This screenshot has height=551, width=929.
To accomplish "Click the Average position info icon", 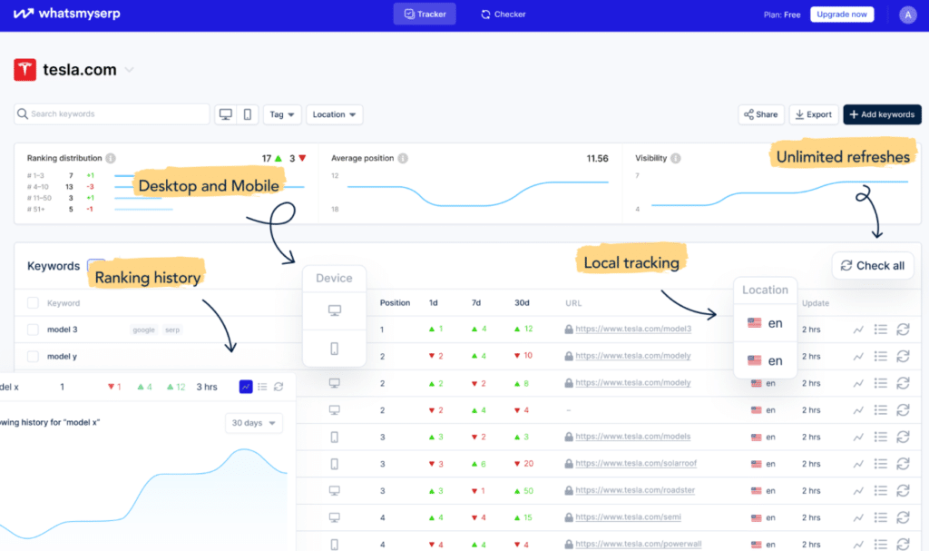I will point(403,158).
